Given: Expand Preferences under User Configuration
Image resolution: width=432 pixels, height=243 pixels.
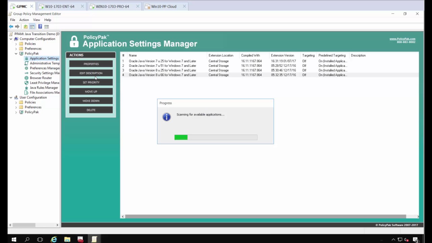Looking at the screenshot, I should 16,107.
